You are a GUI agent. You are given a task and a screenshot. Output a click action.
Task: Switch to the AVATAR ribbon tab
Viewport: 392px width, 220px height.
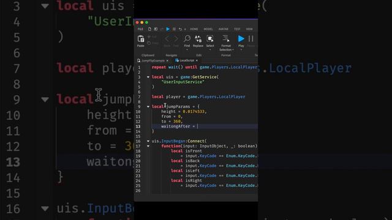click(x=223, y=29)
